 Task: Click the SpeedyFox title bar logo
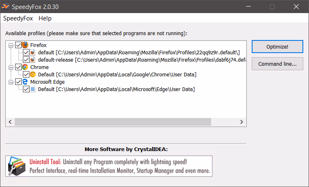tap(5, 7)
